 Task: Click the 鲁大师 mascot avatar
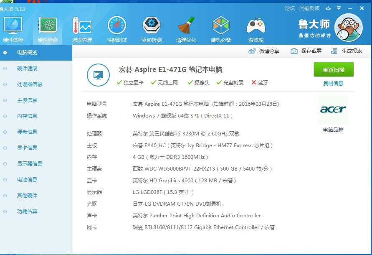(349, 28)
